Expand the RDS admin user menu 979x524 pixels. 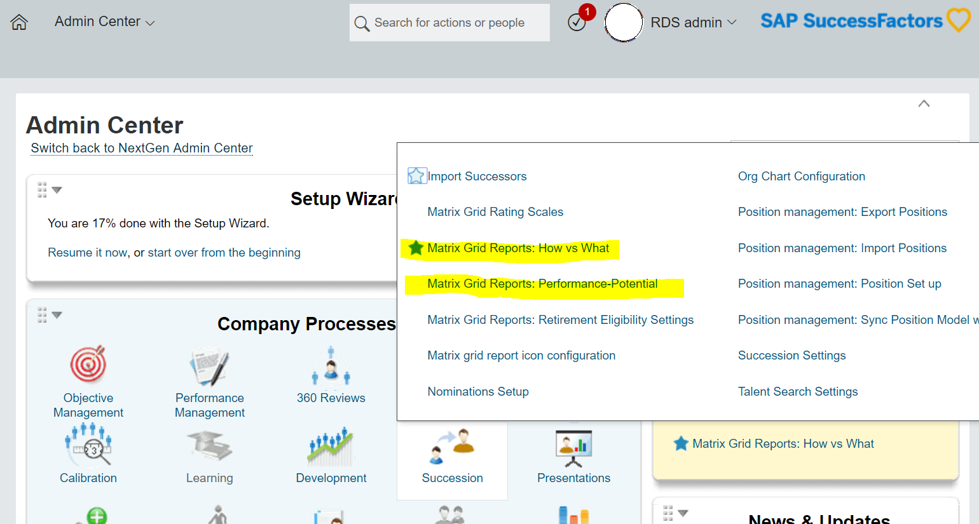click(x=694, y=22)
